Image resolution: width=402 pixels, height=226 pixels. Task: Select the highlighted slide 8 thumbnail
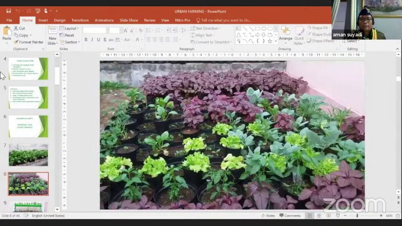coord(28,184)
